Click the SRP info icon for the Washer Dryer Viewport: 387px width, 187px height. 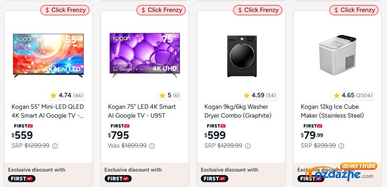pyautogui.click(x=248, y=146)
